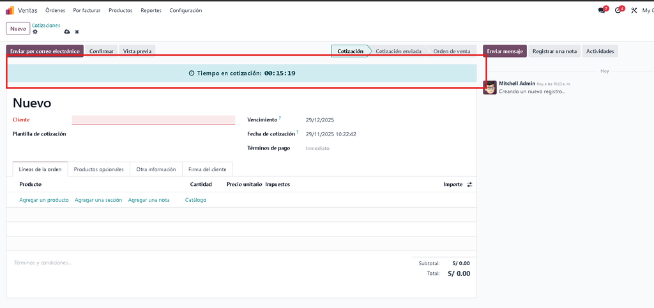Screen dimensions: 654x308
Task: Click the Vista previa button
Action: coord(137,51)
